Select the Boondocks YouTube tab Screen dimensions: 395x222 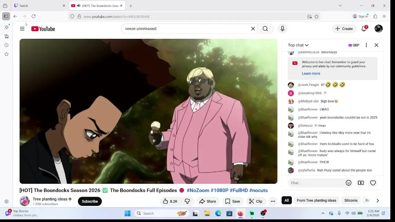97,6
